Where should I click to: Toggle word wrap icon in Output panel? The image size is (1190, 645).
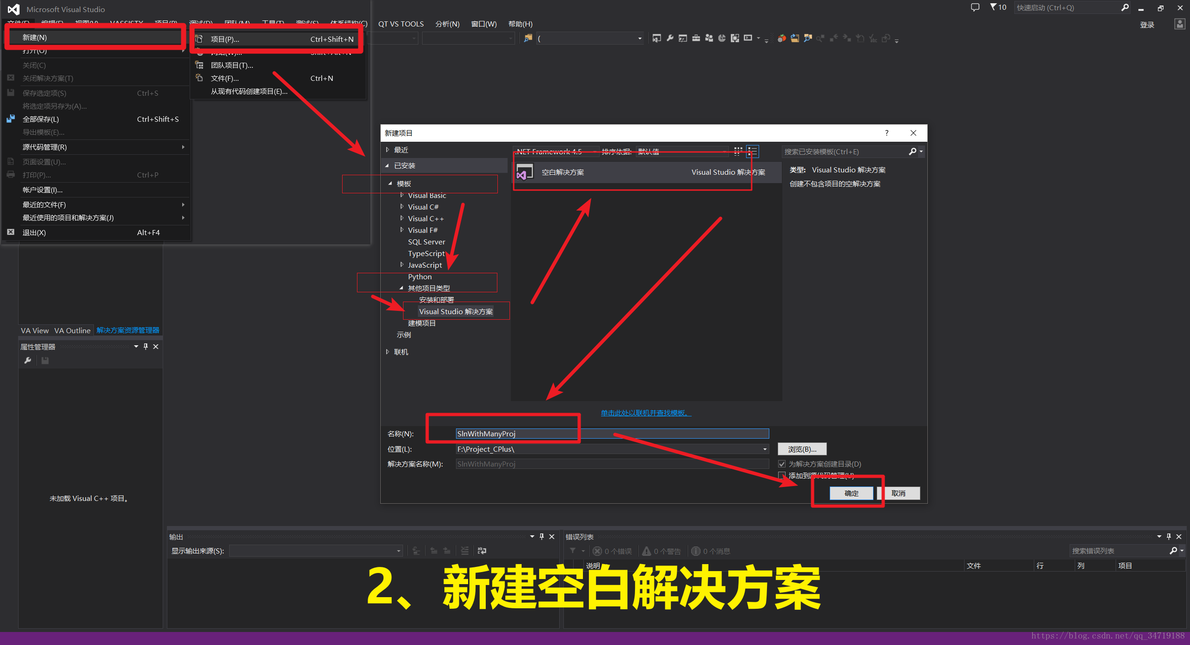[x=482, y=551]
